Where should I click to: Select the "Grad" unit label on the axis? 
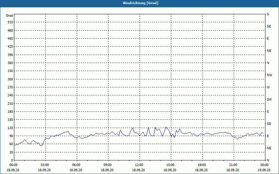(x=9, y=16)
